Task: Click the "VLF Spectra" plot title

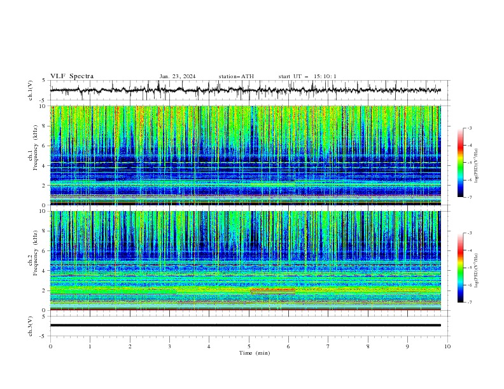Action: tap(72, 76)
